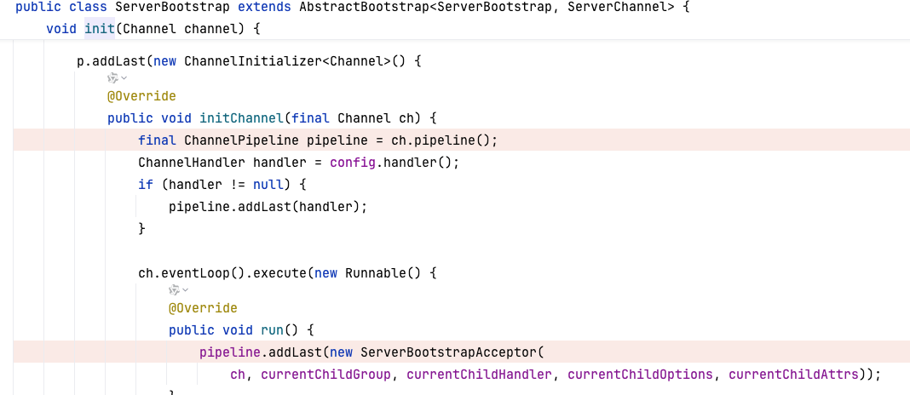Click the @Override annotation above run()
The height and width of the screenshot is (395, 910).
coord(203,308)
